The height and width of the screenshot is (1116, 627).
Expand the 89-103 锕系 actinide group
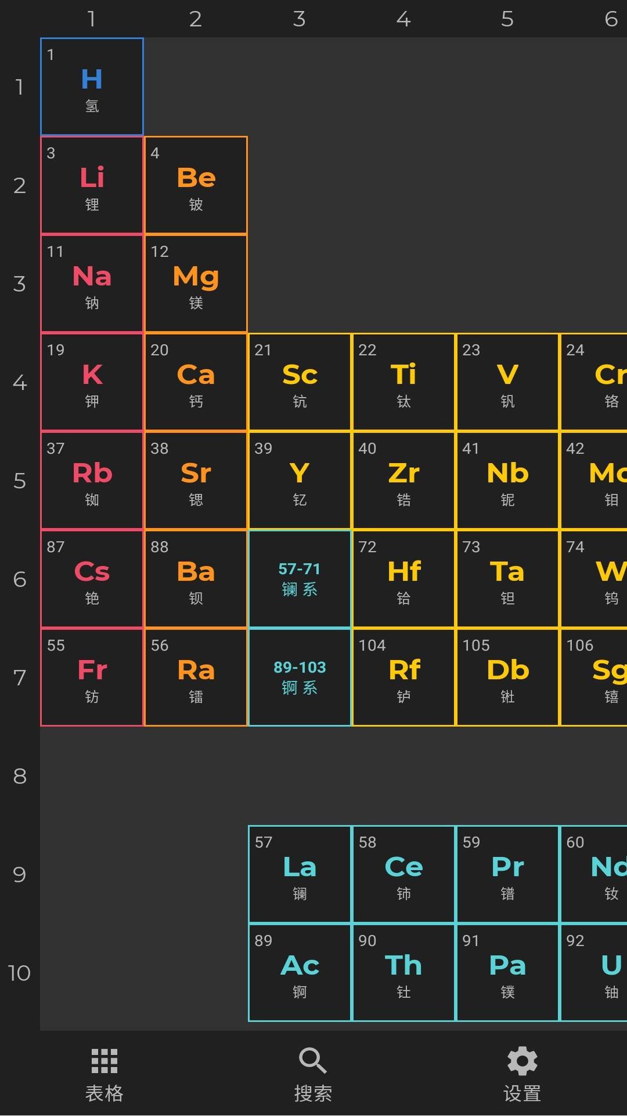[300, 677]
